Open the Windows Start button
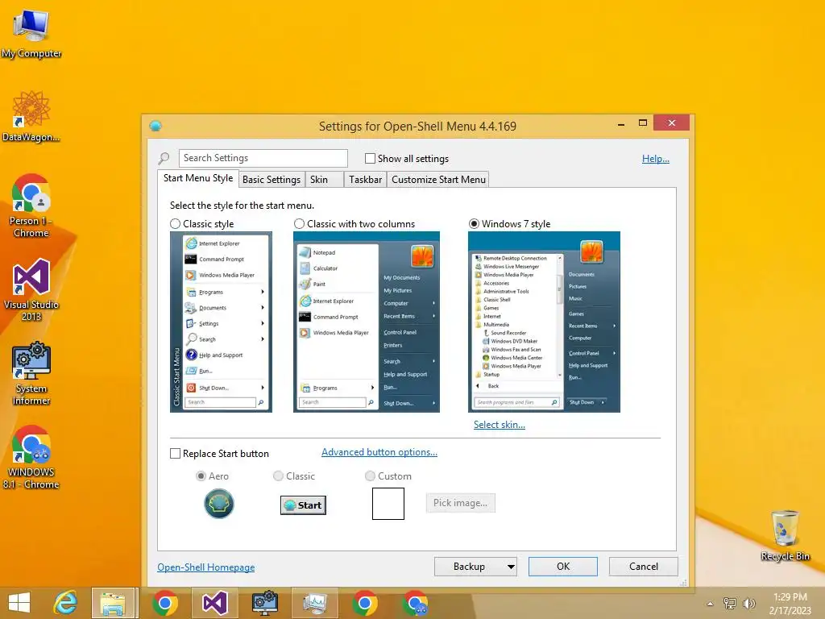 tap(19, 603)
